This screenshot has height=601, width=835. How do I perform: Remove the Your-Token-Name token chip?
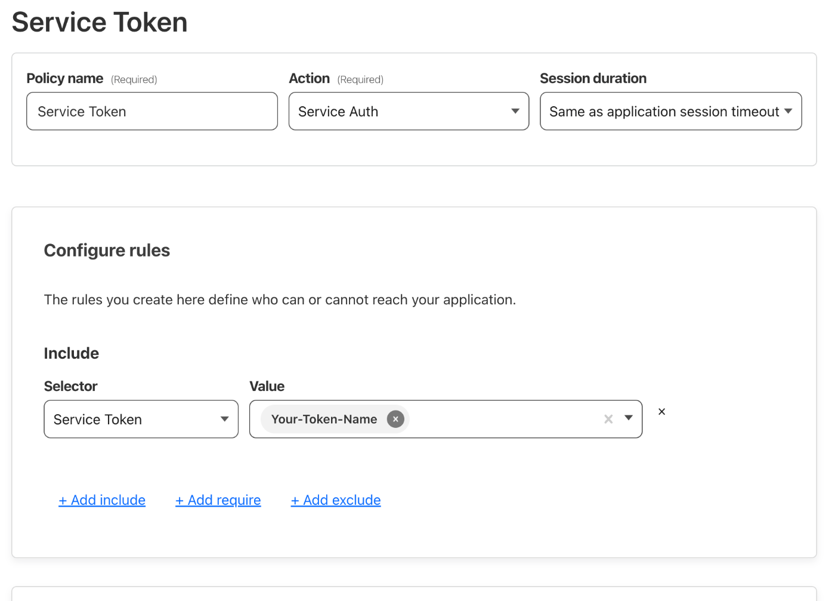click(395, 419)
